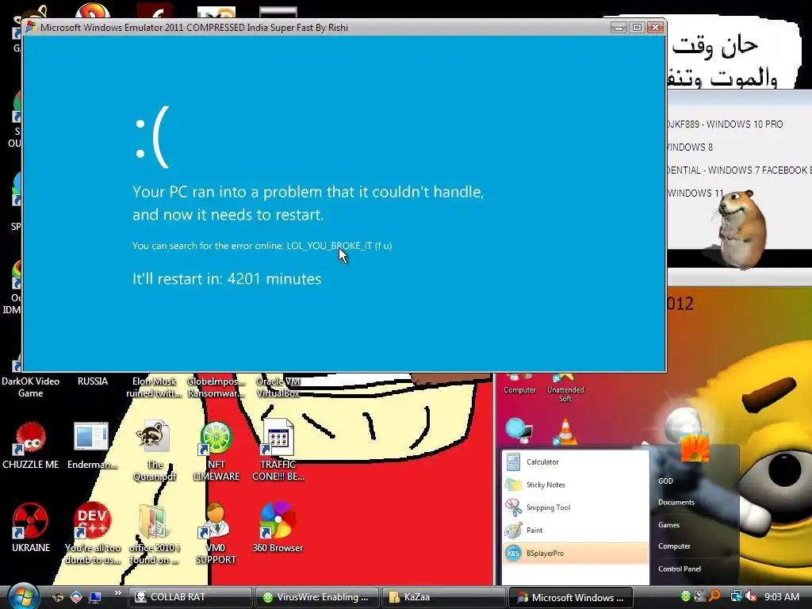Open the RUSSIA desktop item
The width and height of the screenshot is (812, 609).
click(93, 381)
